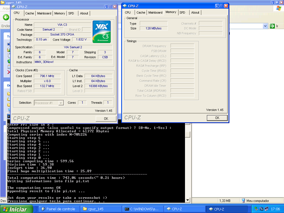Screen dimensions: 284x213
Task: Switch to CPU tab in right CPU-Z window
Action: pos(128,12)
